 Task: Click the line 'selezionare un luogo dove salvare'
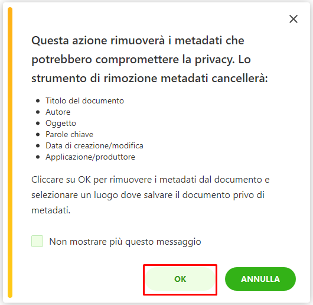[102, 194]
